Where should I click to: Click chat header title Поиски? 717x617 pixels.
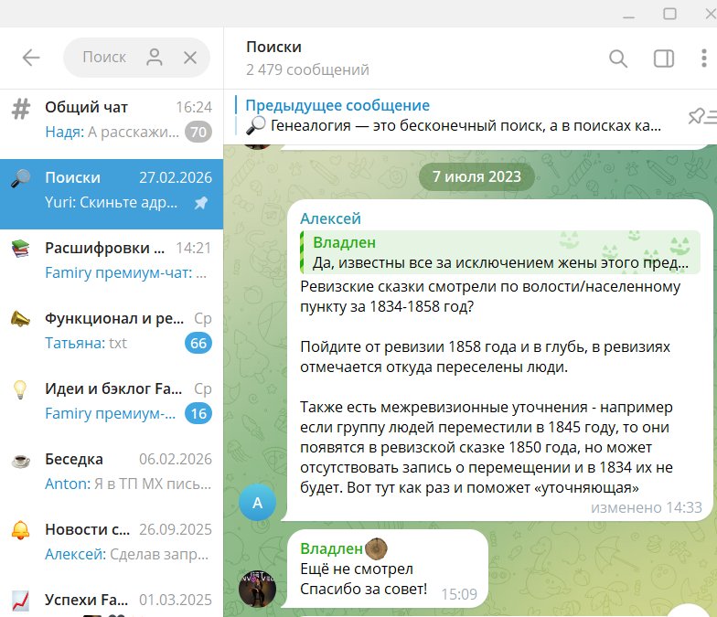273,48
